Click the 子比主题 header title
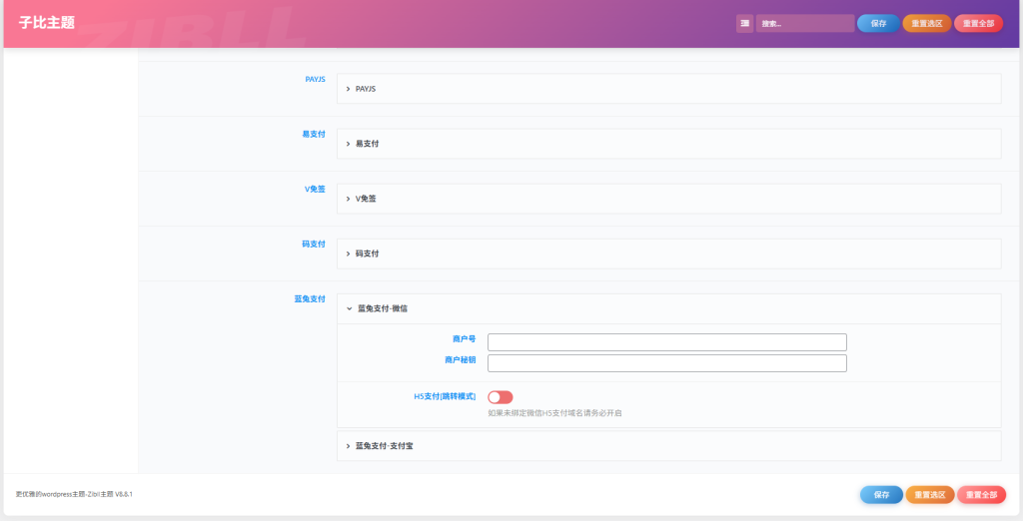1023x521 pixels. click(47, 23)
